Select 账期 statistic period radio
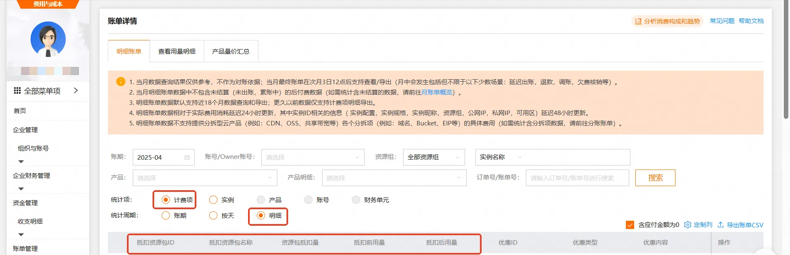The image size is (790, 255). pos(166,215)
